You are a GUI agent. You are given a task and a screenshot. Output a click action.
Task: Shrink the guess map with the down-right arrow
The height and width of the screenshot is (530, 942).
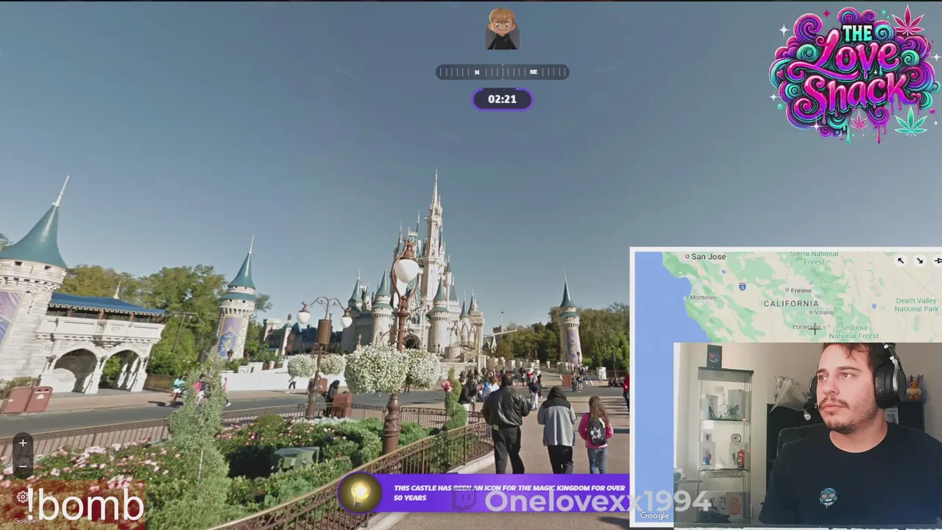tap(919, 261)
